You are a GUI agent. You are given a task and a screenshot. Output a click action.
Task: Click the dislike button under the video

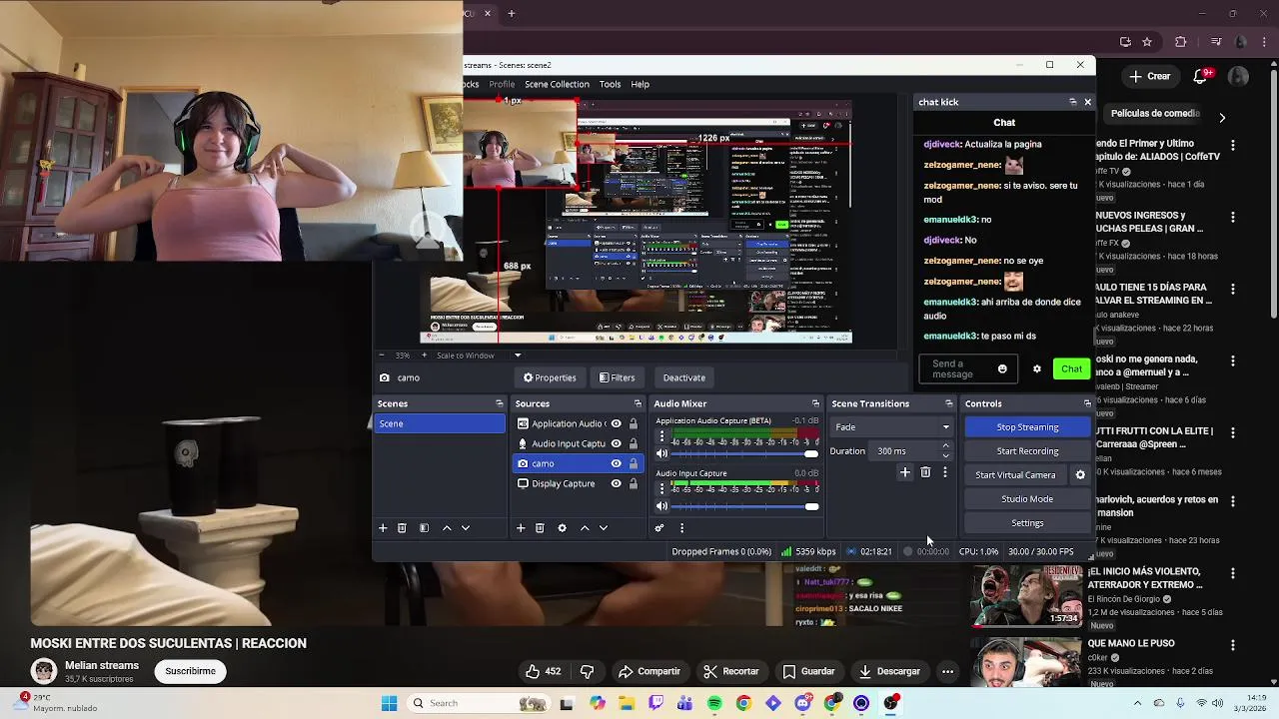587,671
